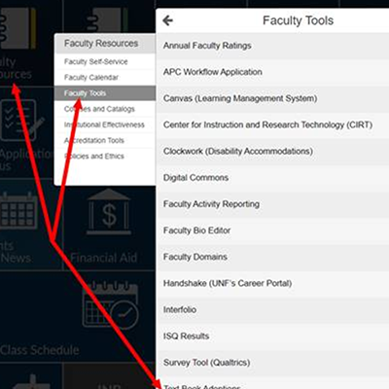This screenshot has height=389, width=389.
Task: Open Center for Instruction and Research Technology
Action: point(272,124)
